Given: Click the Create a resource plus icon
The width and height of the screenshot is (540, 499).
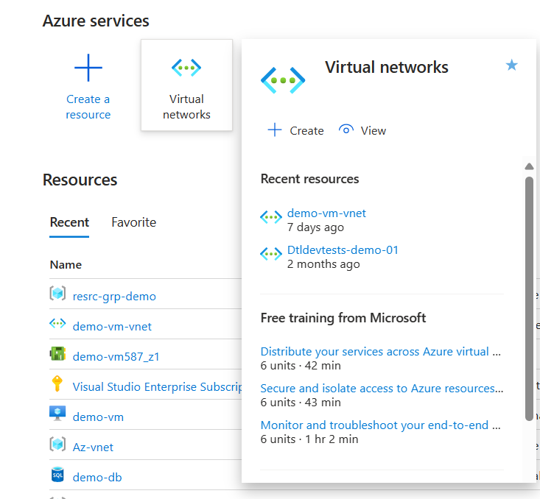Looking at the screenshot, I should [x=88, y=69].
